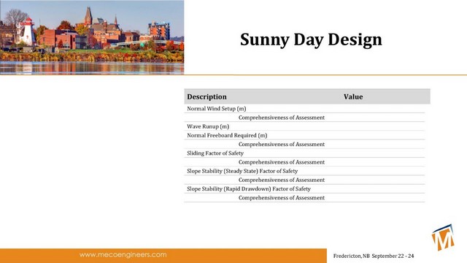This screenshot has width=467, height=263.
Task: Click Comprehensiveness of Assessment under Rapid Drawdown
Action: [282, 198]
